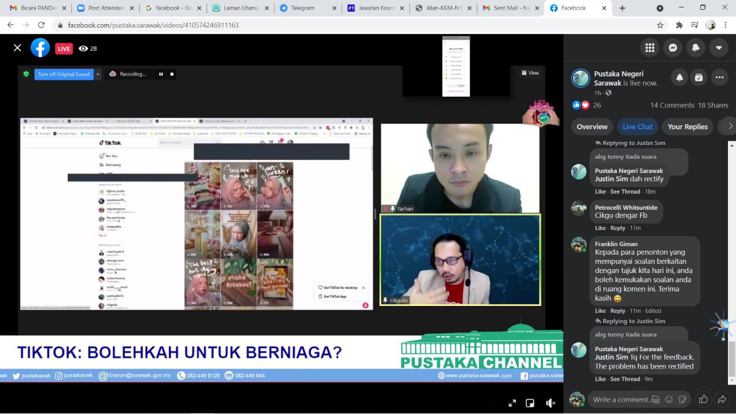
Task: Save the video with the bookmark icon
Action: 699,78
